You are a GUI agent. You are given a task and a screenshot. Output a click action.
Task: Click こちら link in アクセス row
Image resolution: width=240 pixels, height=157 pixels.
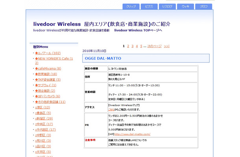[x=111, y=110]
